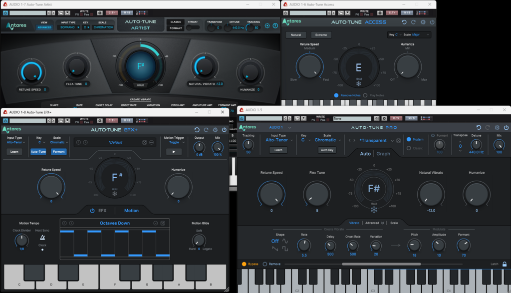Click randomize dice icon beside Octaves Down pattern
The image size is (511, 293).
(163, 223)
